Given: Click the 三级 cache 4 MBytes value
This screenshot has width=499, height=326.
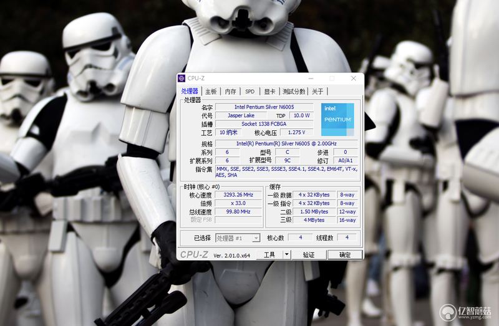Looking at the screenshot, I should coord(314,220).
